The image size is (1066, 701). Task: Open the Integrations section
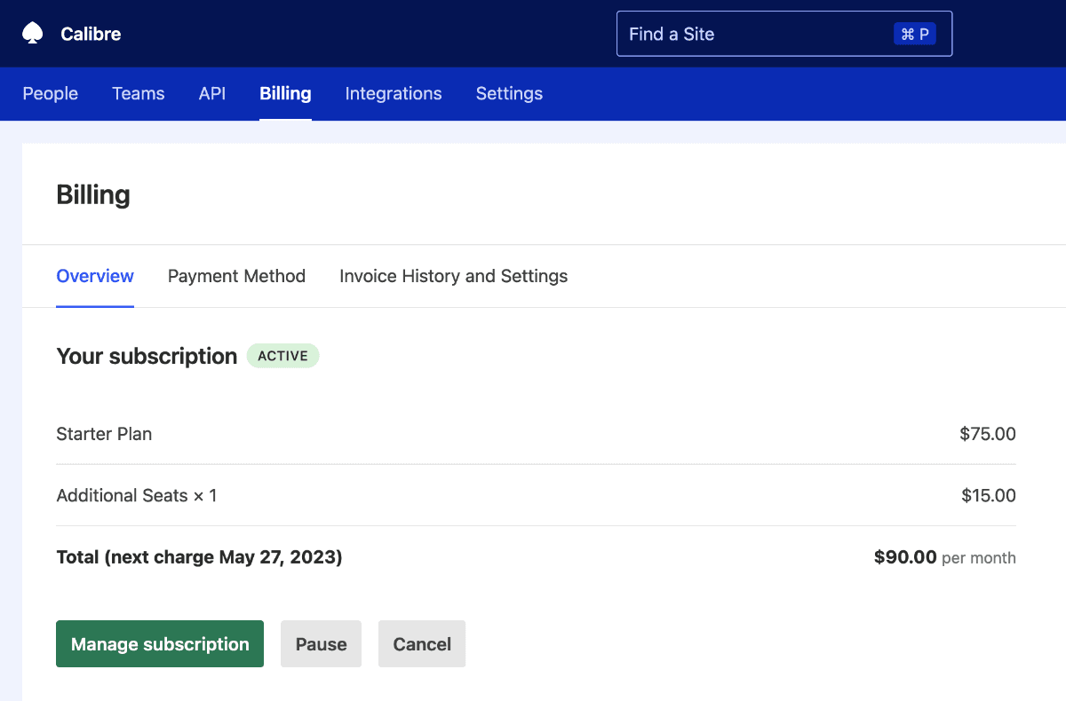click(x=394, y=93)
